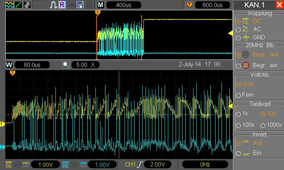Click the 400us main timebase value
Screen dimensions: 284x170
[124, 5]
